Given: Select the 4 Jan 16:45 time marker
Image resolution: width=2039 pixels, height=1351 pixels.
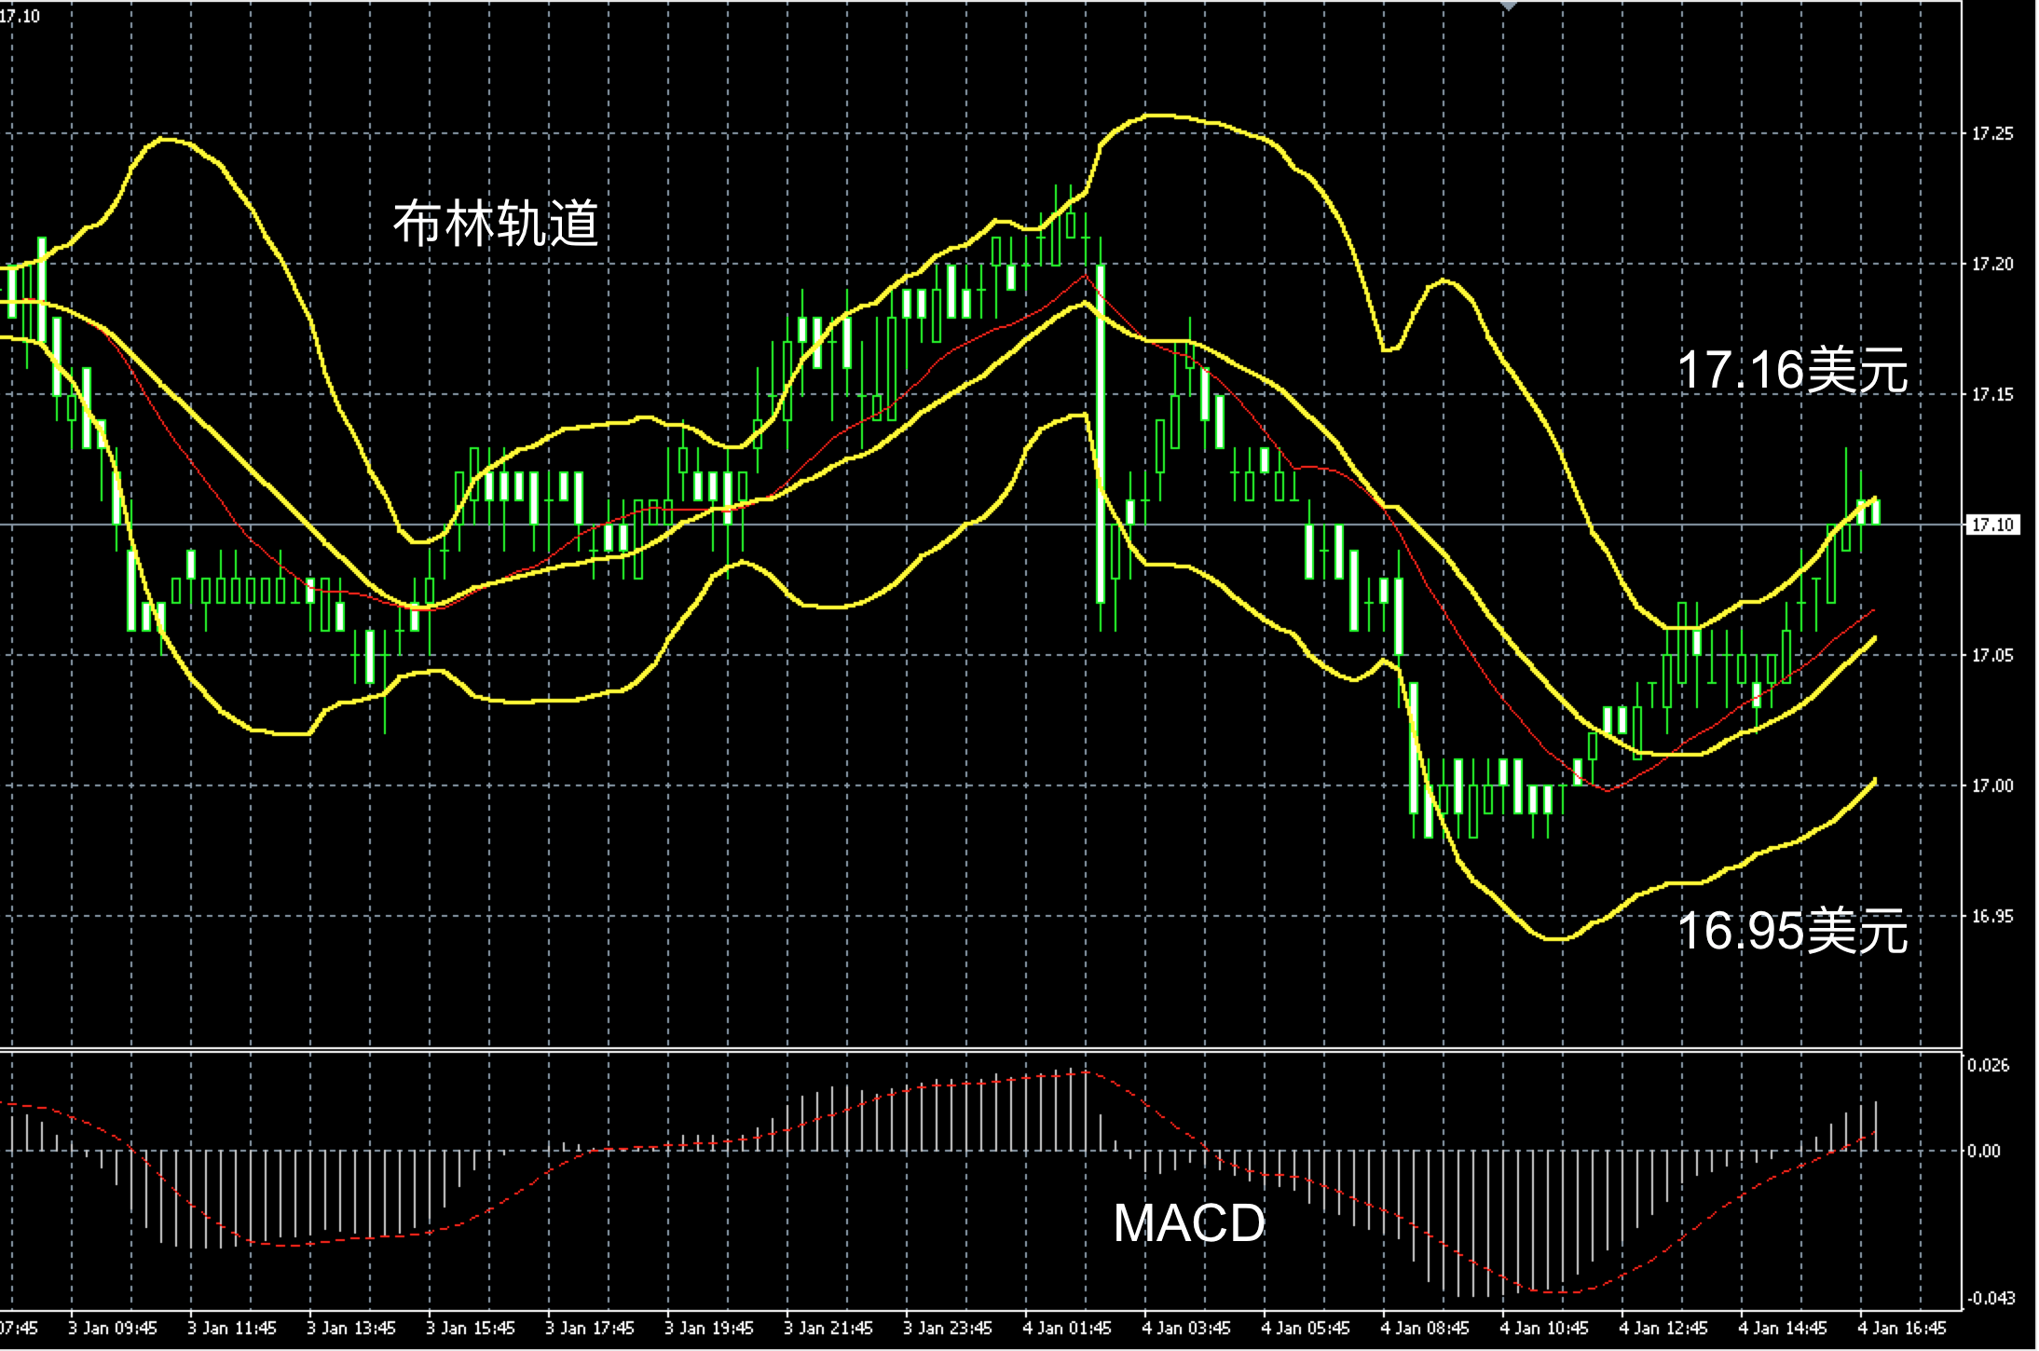Looking at the screenshot, I should tap(1901, 1328).
